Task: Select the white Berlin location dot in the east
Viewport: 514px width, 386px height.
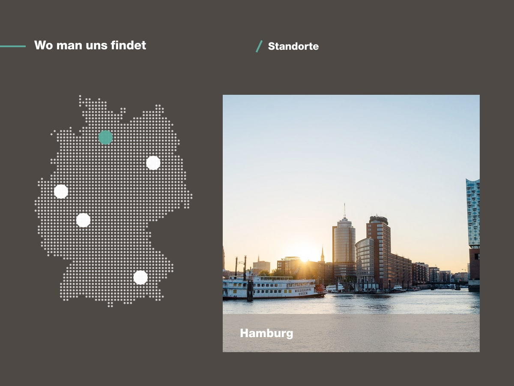Action: click(x=153, y=163)
